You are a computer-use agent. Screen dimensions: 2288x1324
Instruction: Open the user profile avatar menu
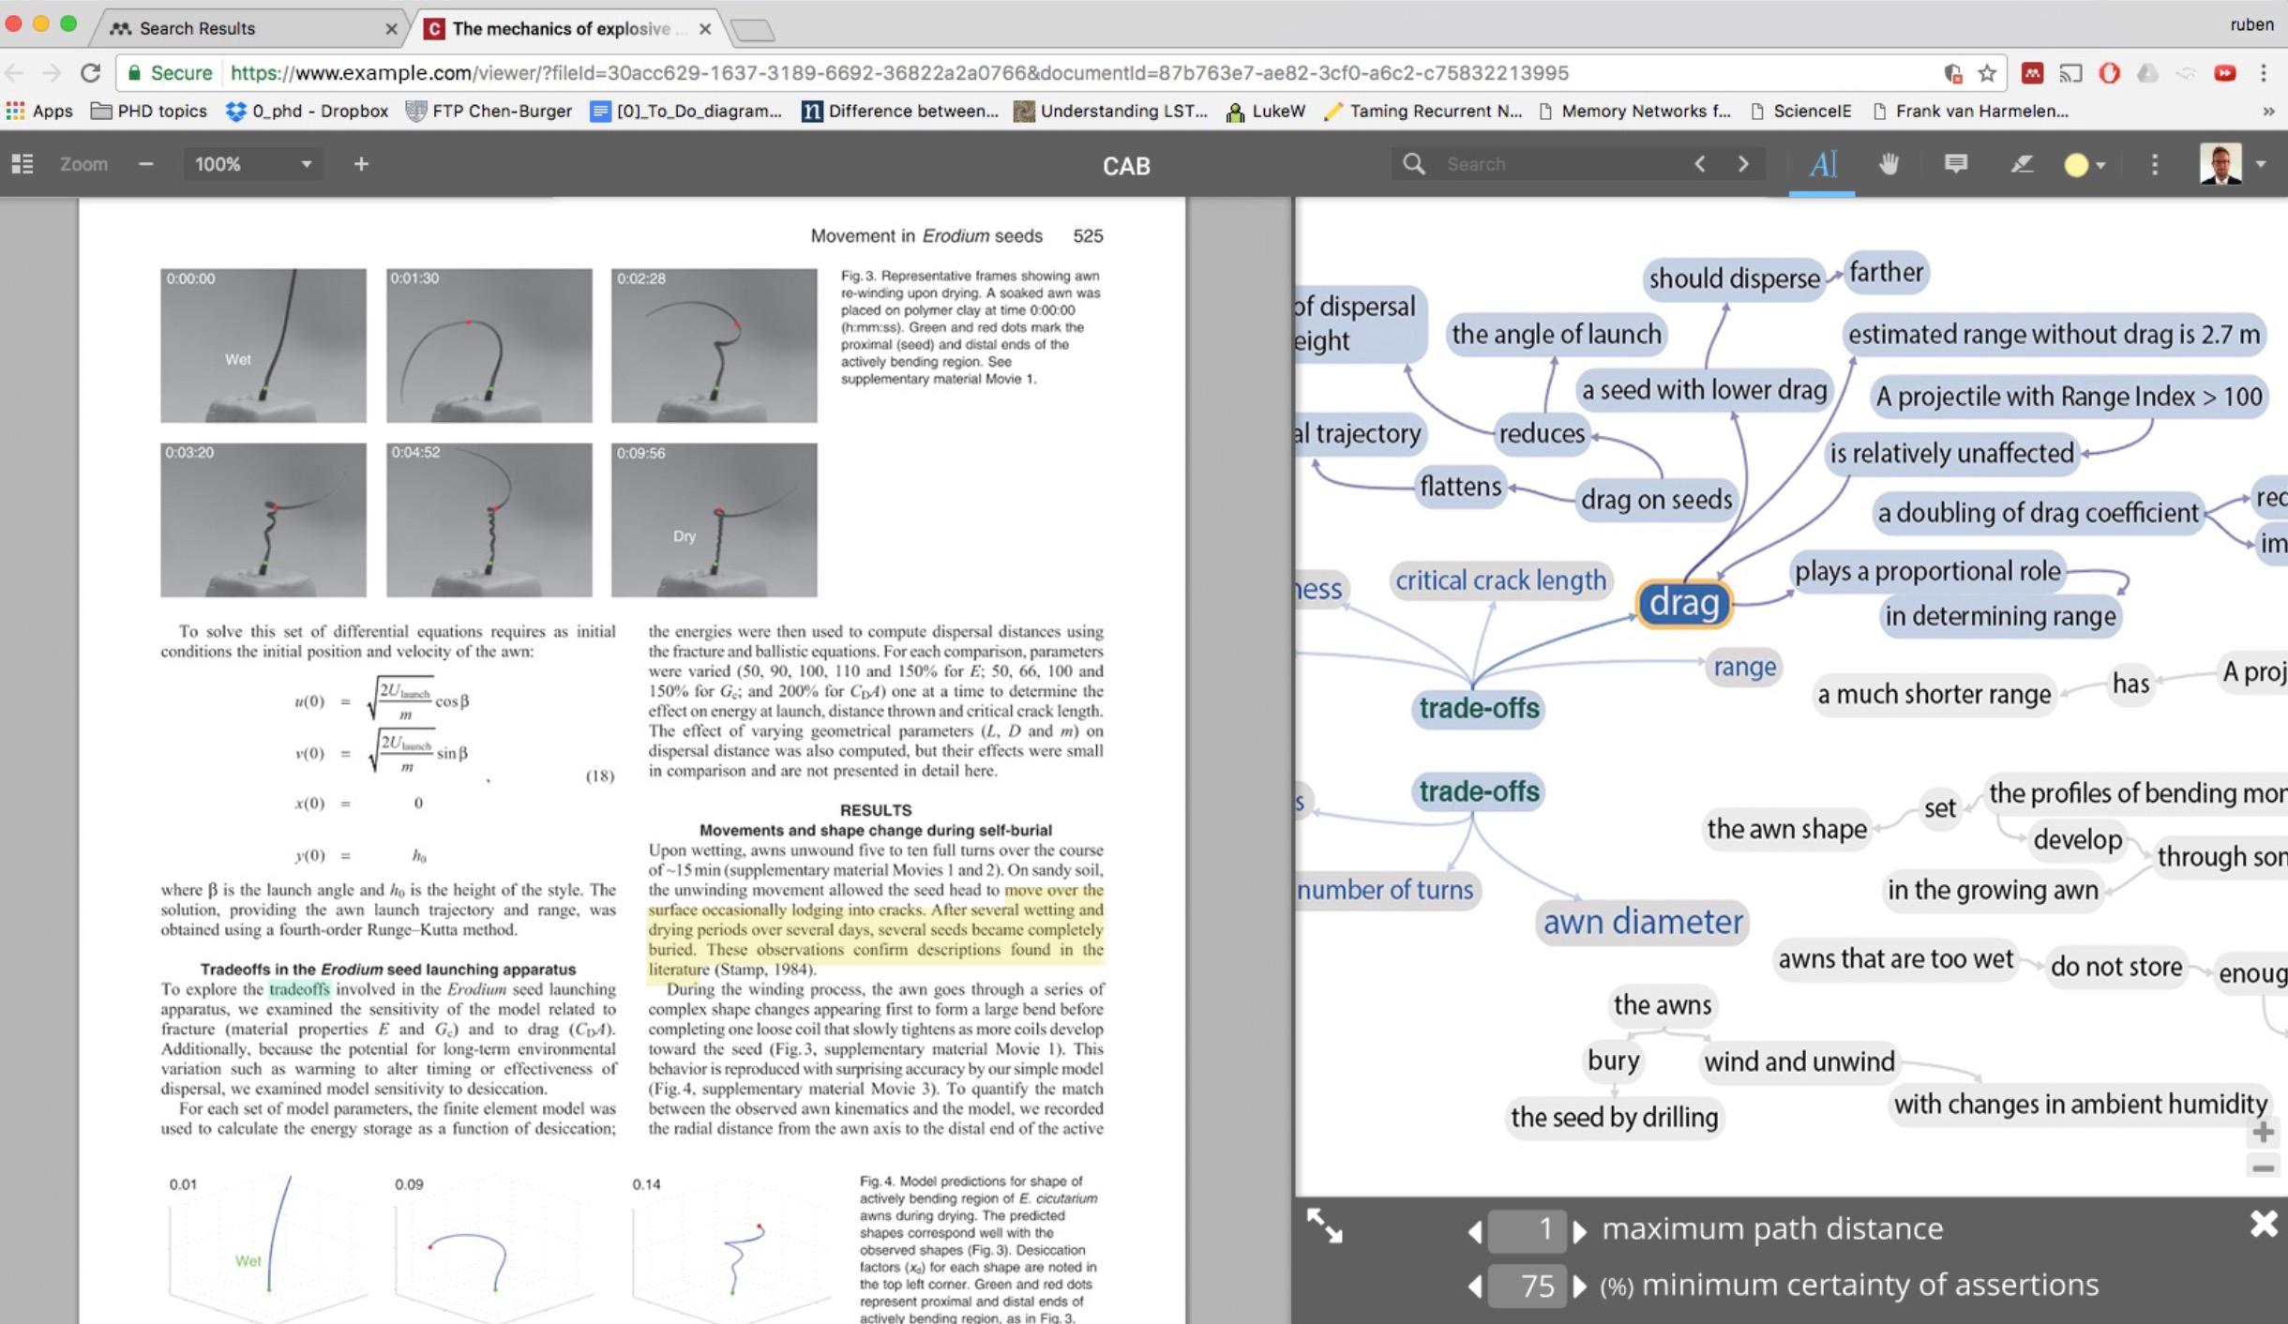point(2232,164)
